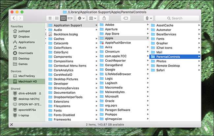Select App Store folder

click(x=124, y=34)
